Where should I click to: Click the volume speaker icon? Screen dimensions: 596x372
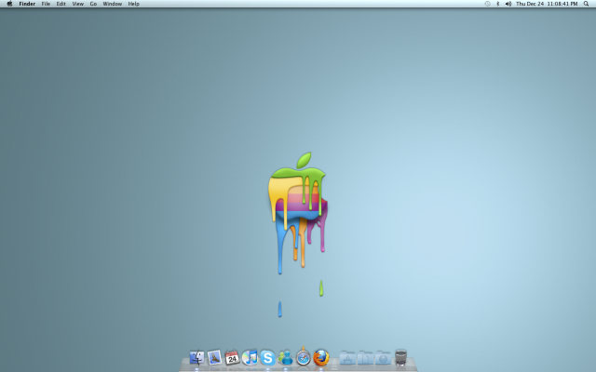[x=508, y=4]
